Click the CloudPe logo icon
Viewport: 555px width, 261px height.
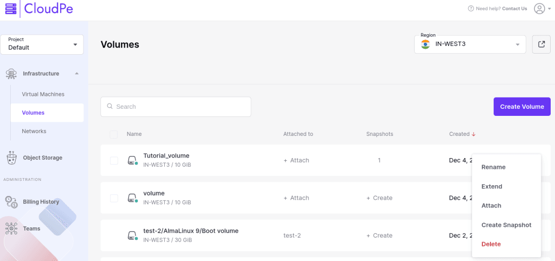(x=11, y=9)
